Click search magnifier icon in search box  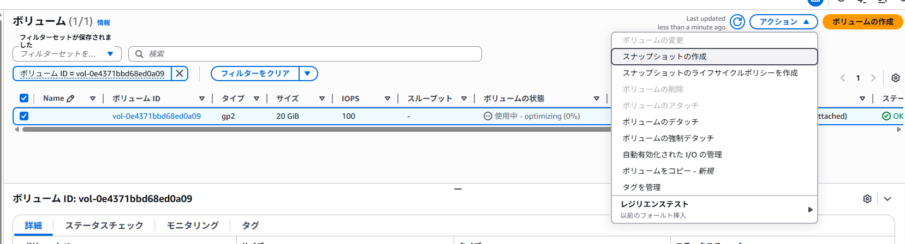[x=139, y=54]
